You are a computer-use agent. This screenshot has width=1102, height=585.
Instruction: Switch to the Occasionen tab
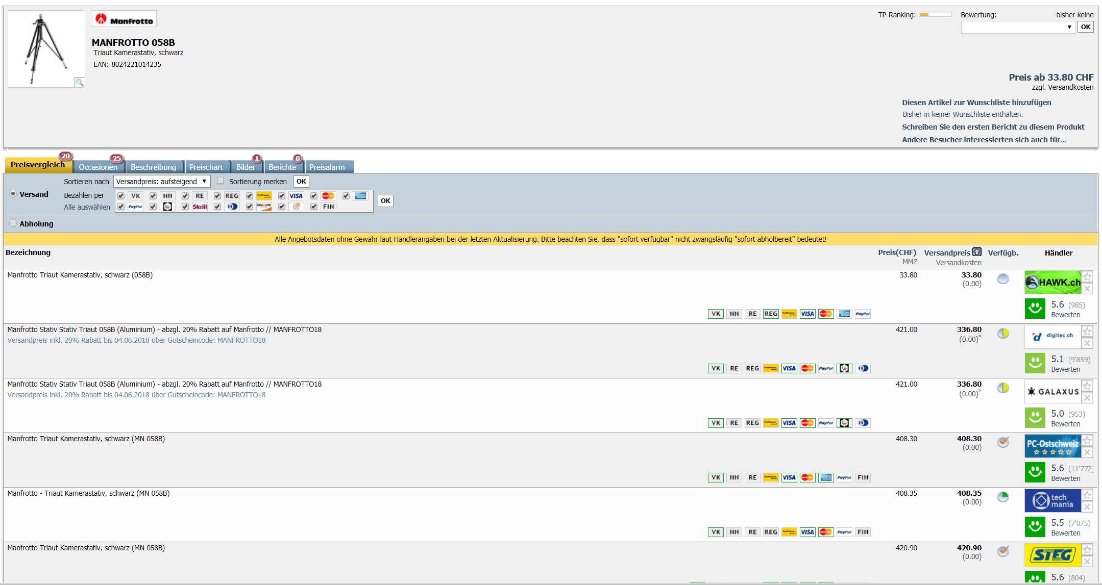(98, 167)
